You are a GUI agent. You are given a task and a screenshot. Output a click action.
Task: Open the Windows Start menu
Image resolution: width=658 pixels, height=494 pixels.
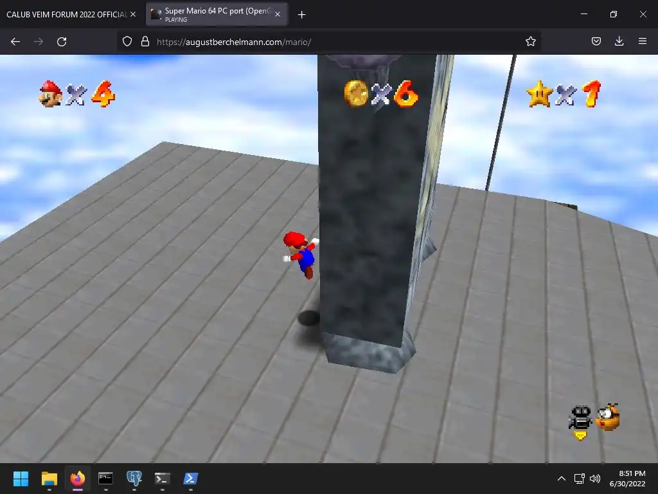coord(21,479)
